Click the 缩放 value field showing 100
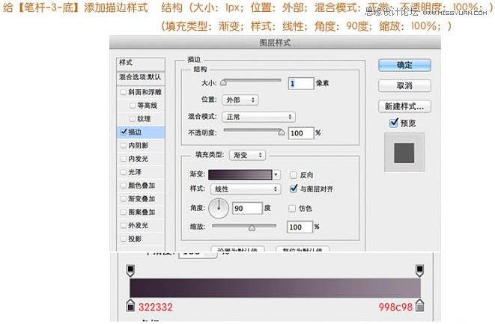495x324 pixels. (x=300, y=227)
